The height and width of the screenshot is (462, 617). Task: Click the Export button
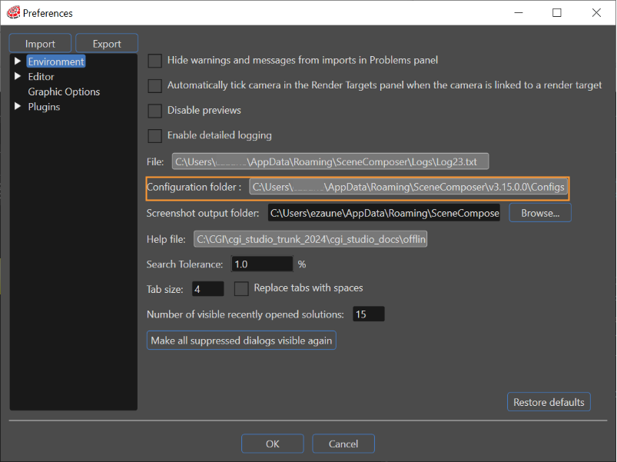point(107,43)
